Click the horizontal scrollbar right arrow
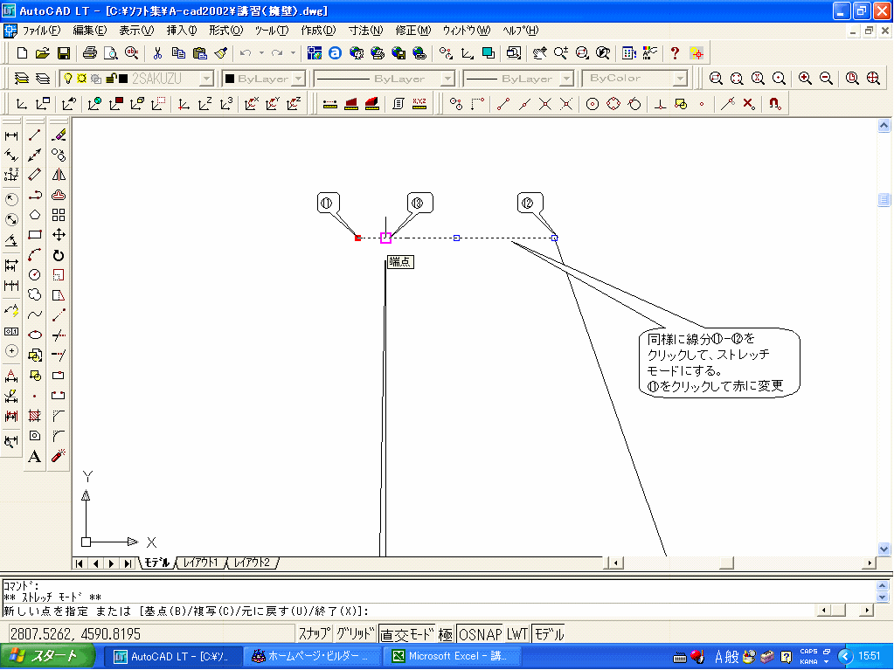 (x=869, y=563)
